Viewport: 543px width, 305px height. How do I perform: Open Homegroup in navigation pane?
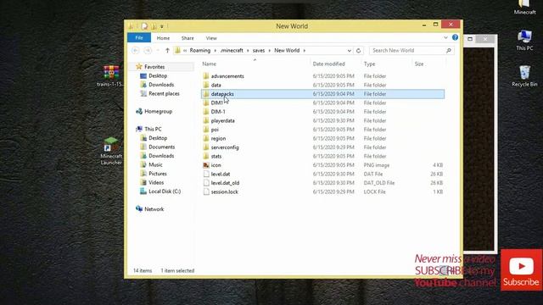pos(158,111)
